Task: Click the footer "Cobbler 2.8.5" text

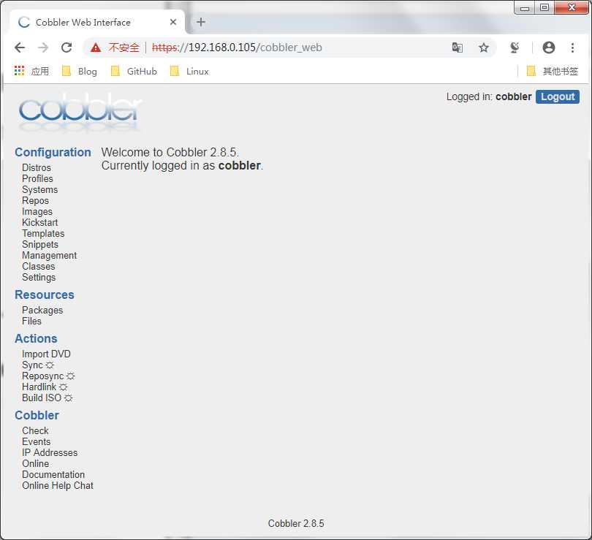Action: click(296, 523)
